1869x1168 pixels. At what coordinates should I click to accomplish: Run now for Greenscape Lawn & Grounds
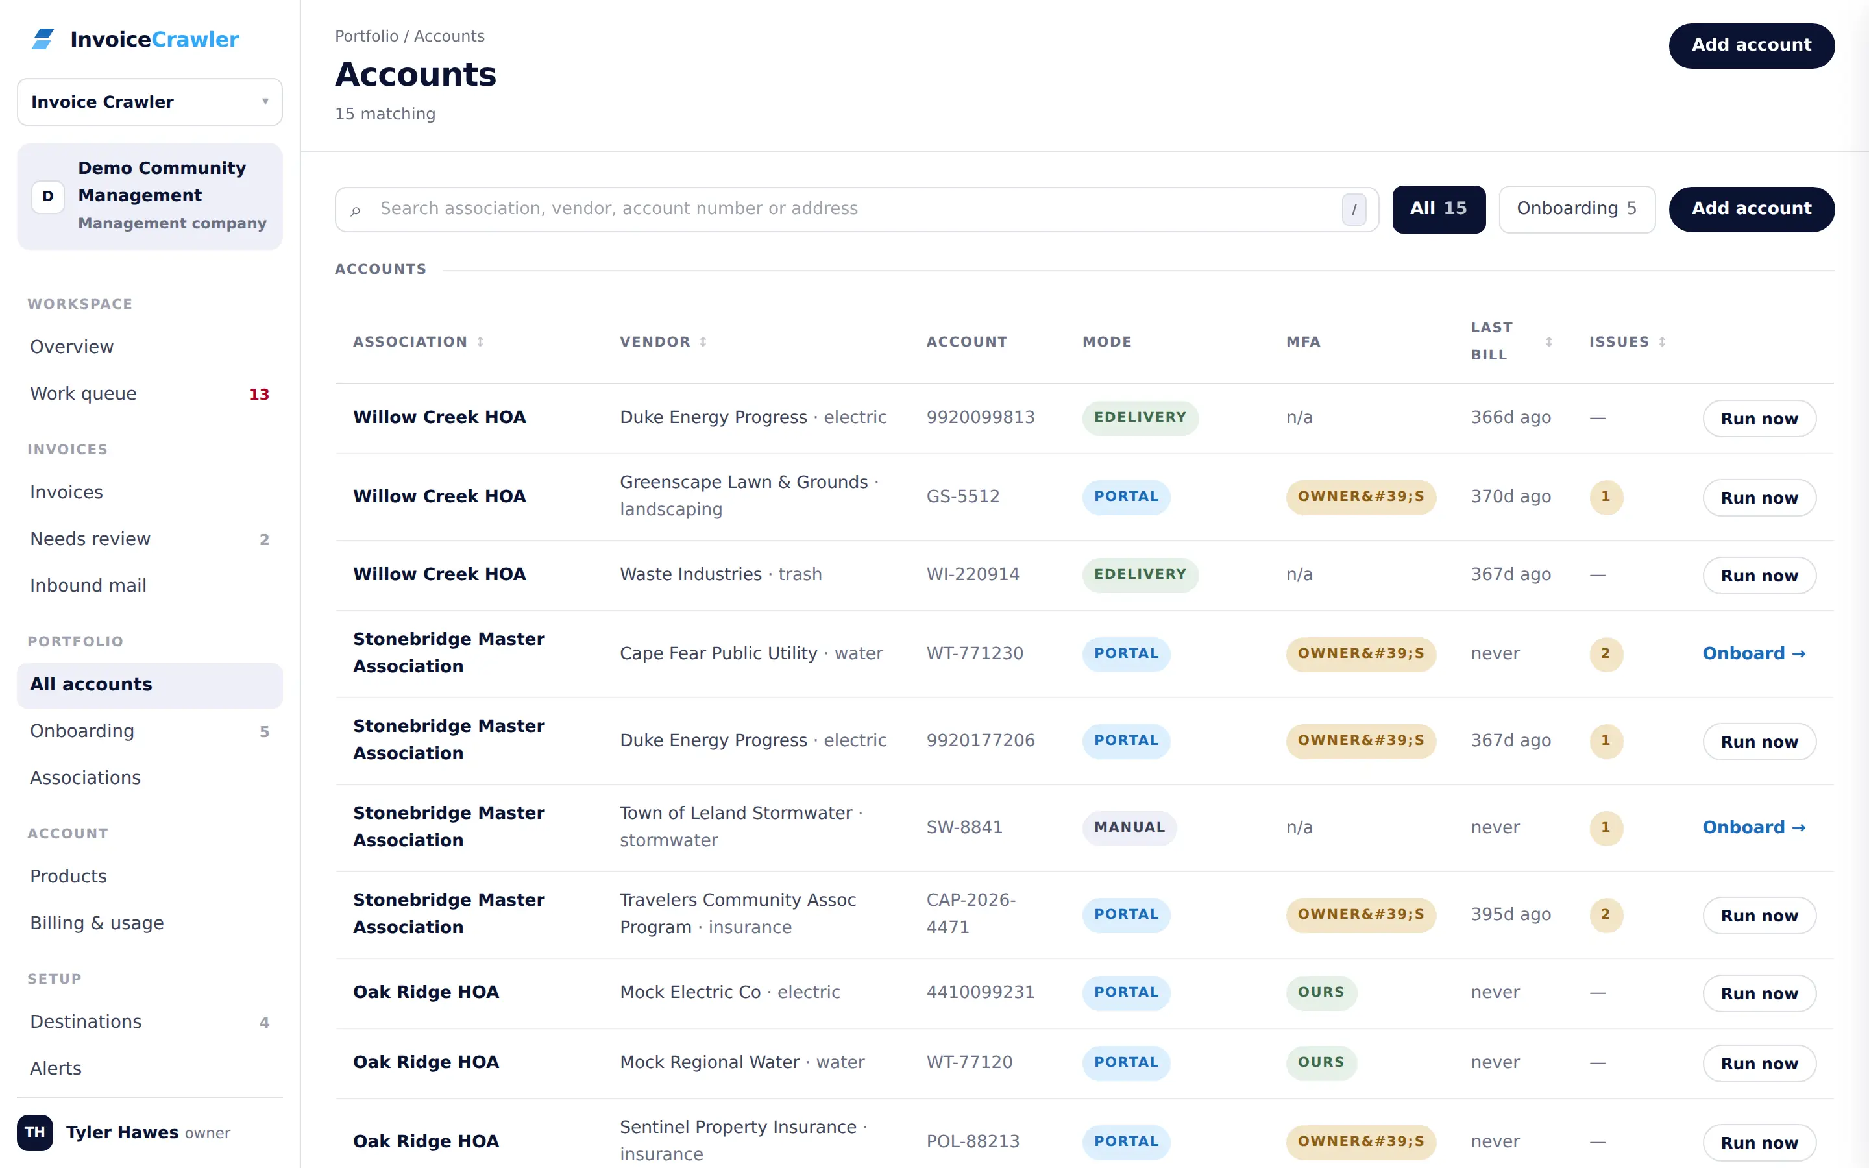1759,498
